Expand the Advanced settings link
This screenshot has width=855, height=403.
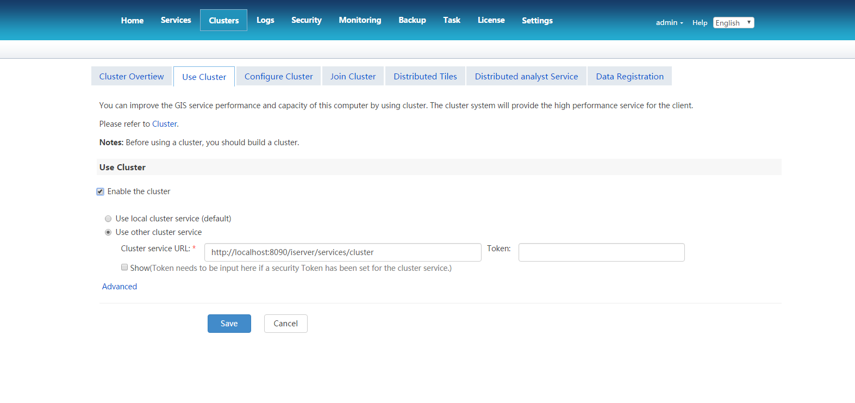[x=120, y=287]
